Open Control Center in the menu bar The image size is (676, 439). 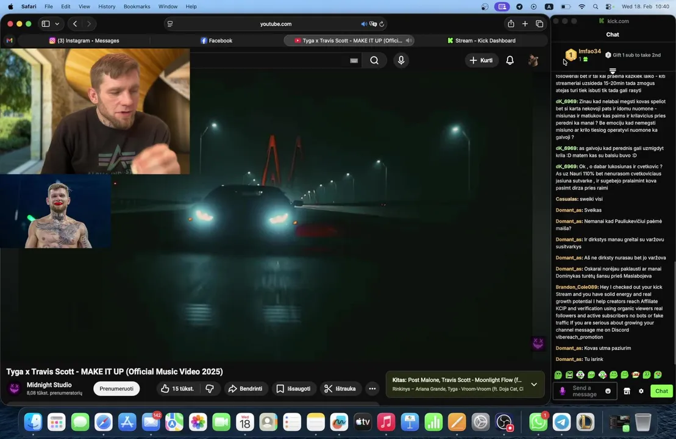(608, 7)
